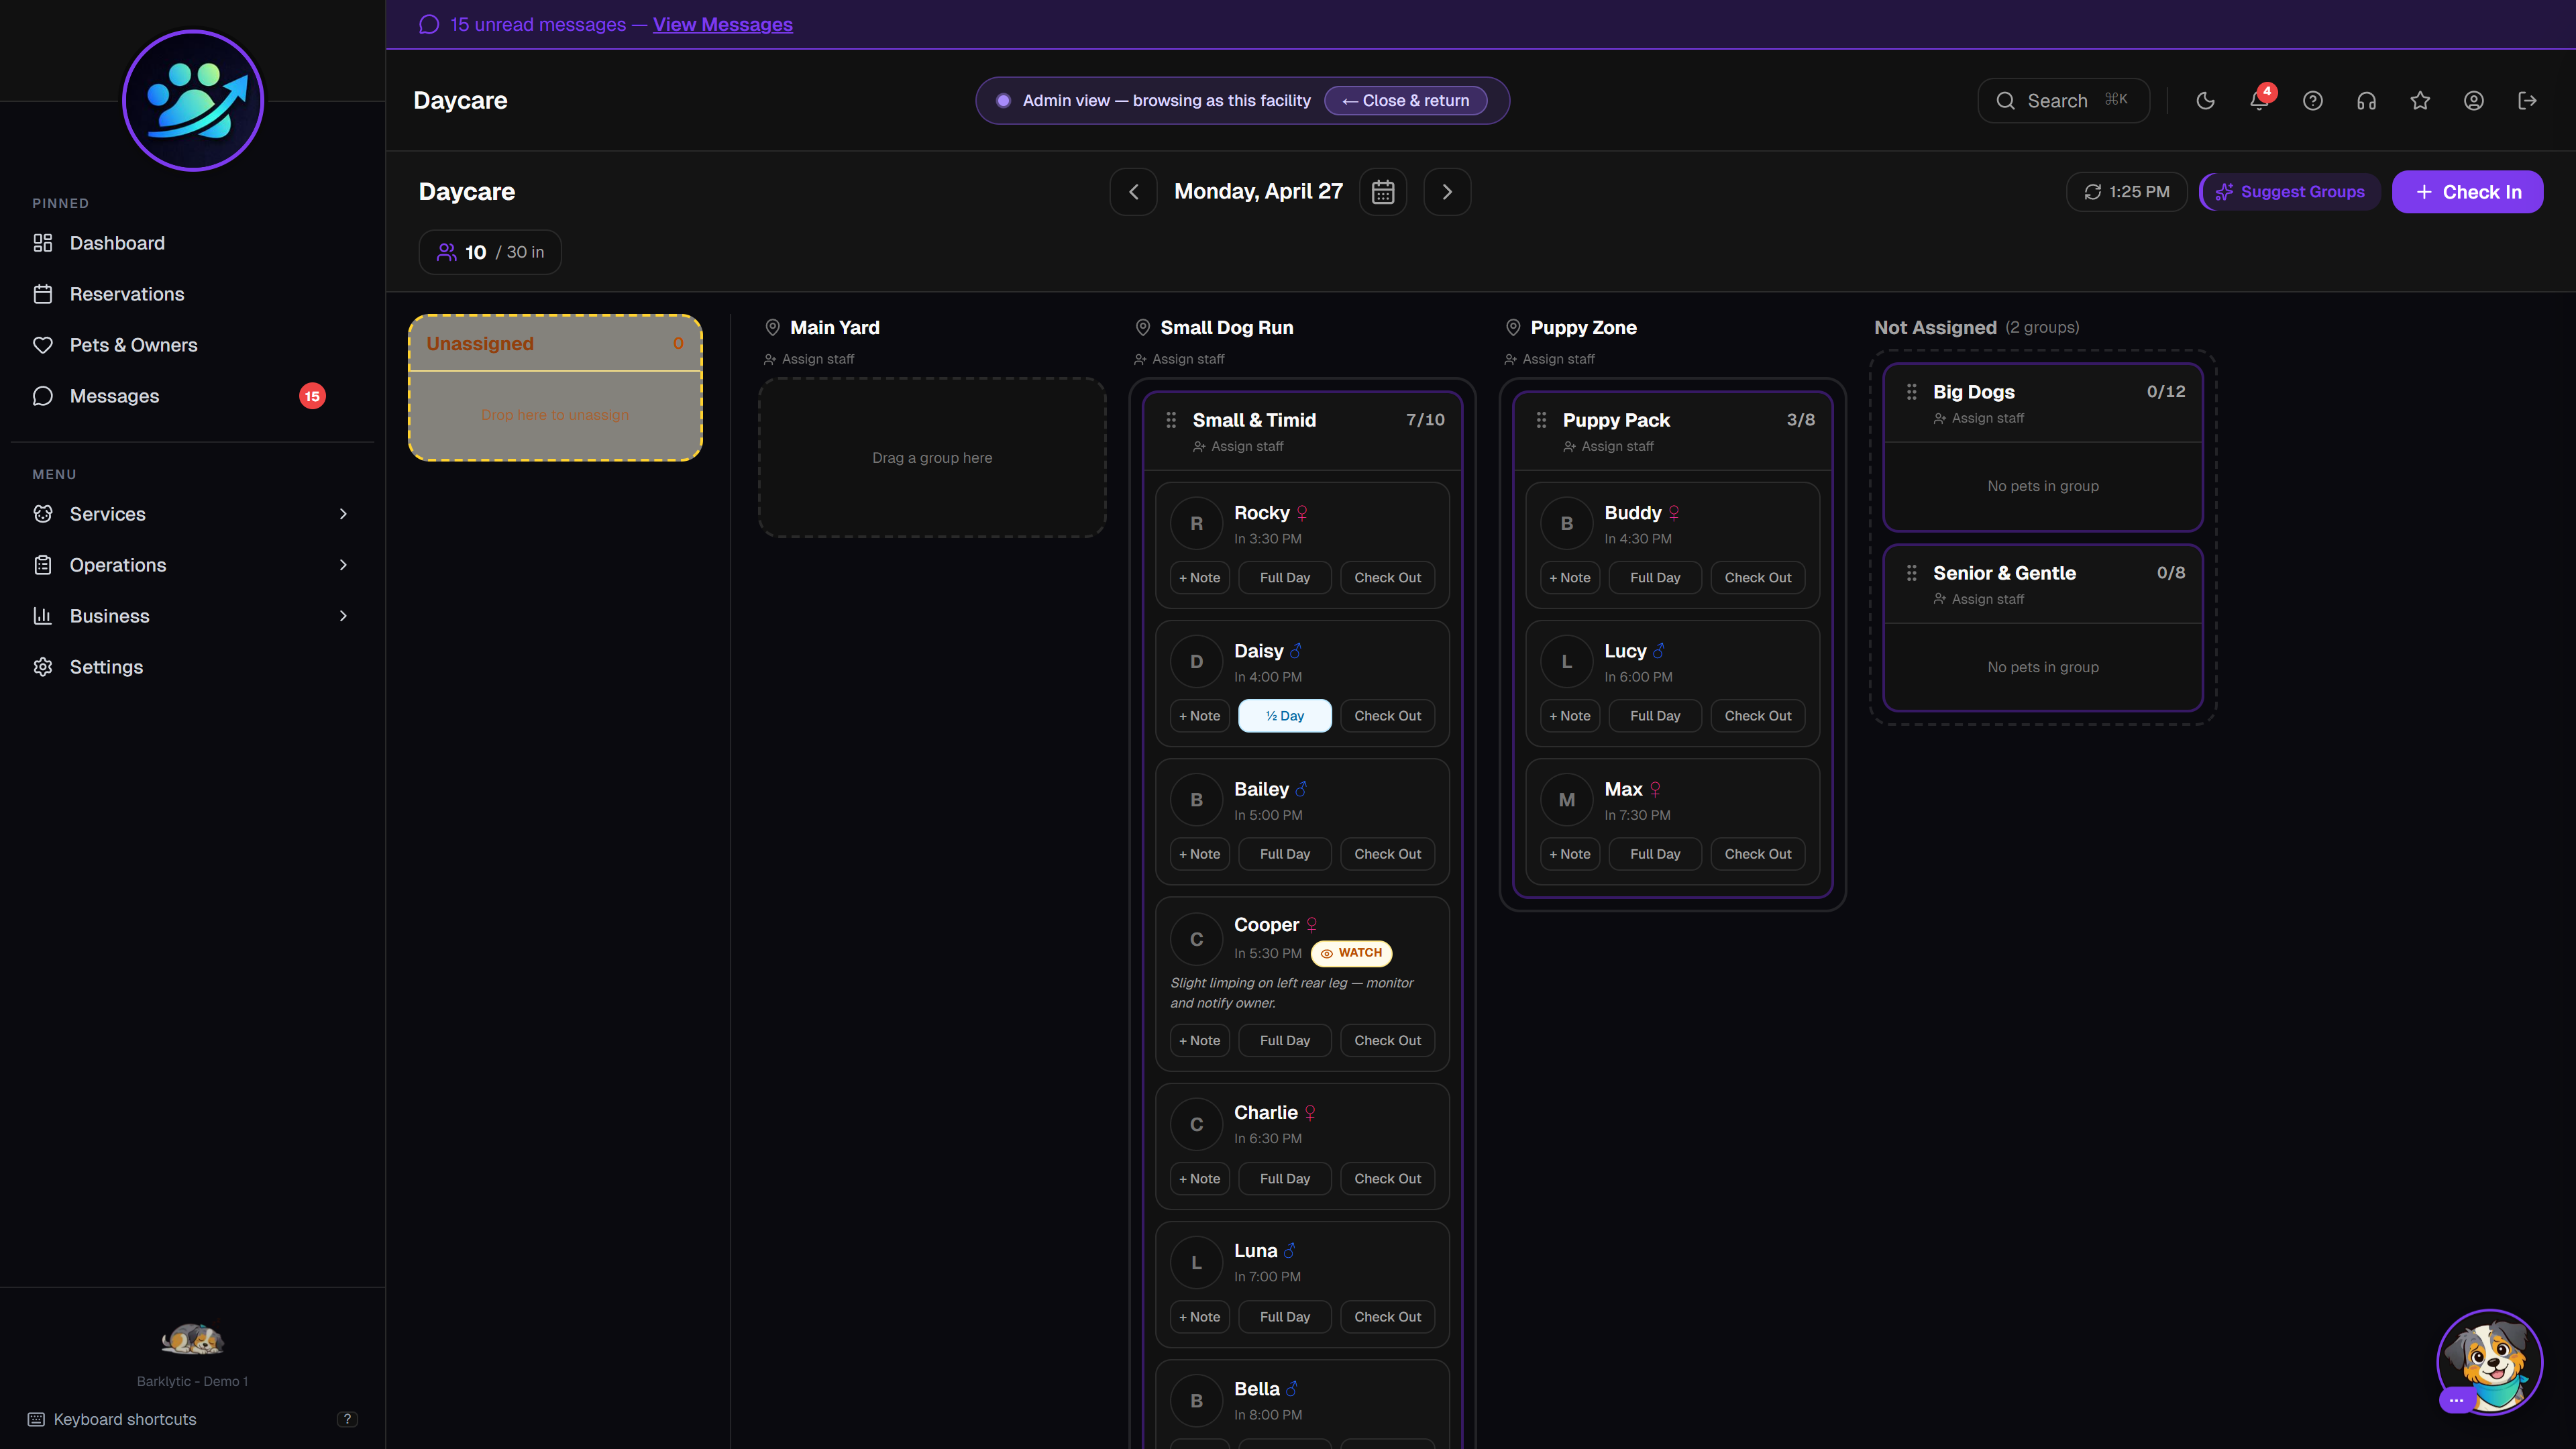This screenshot has height=1449, width=2576.
Task: Go to Pets & Owners page
Action: tap(133, 345)
